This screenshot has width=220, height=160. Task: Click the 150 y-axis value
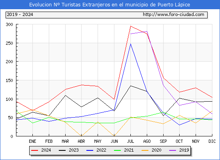point(10,80)
